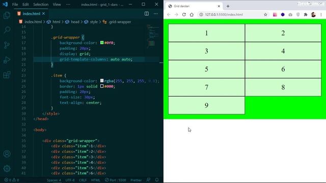Expand the head breadcrumb segment

(75, 22)
